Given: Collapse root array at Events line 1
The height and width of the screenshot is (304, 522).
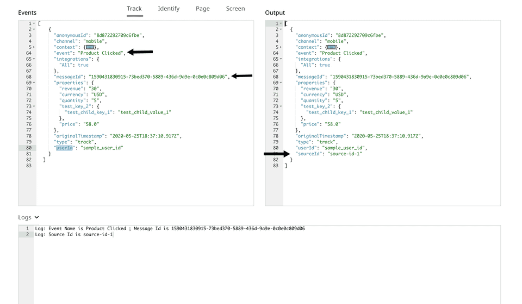Looking at the screenshot, I should coord(34,24).
